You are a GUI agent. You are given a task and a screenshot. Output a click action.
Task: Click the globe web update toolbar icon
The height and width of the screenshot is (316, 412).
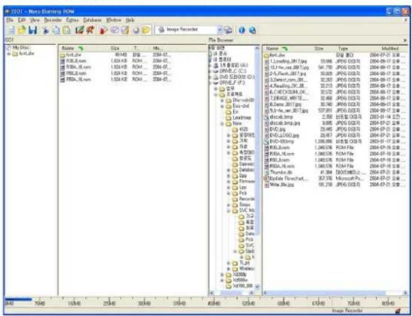252,30
